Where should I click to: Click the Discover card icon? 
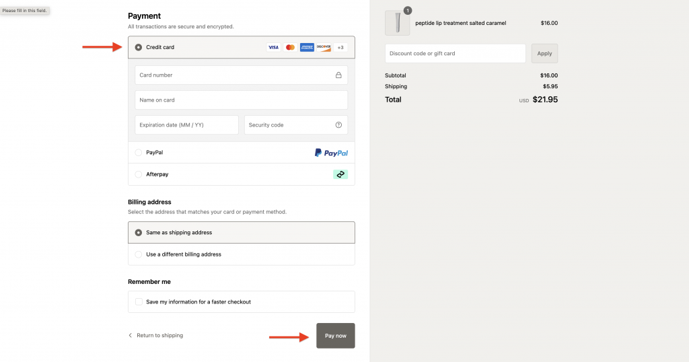point(324,48)
